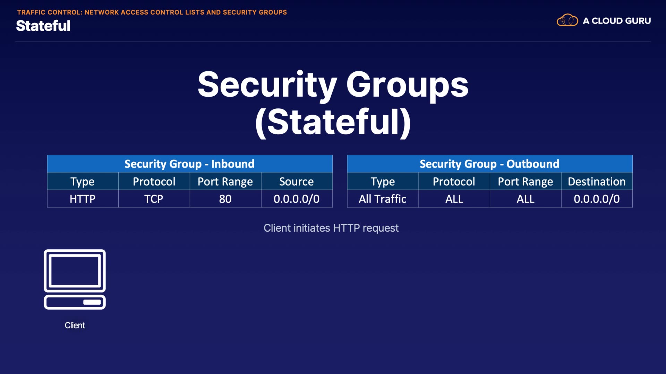Image resolution: width=666 pixels, height=374 pixels.
Task: Click the Stateful slide title
Action: 43,26
